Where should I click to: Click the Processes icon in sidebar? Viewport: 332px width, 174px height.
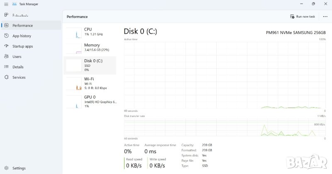coord(6,15)
